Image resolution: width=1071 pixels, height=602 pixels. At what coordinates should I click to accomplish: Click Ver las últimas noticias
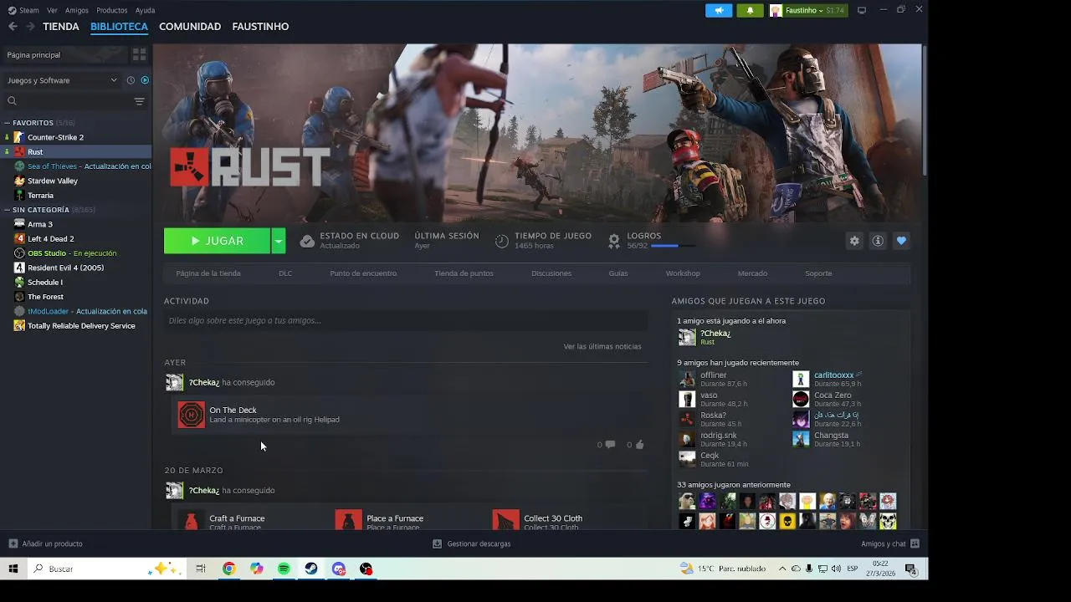(602, 346)
